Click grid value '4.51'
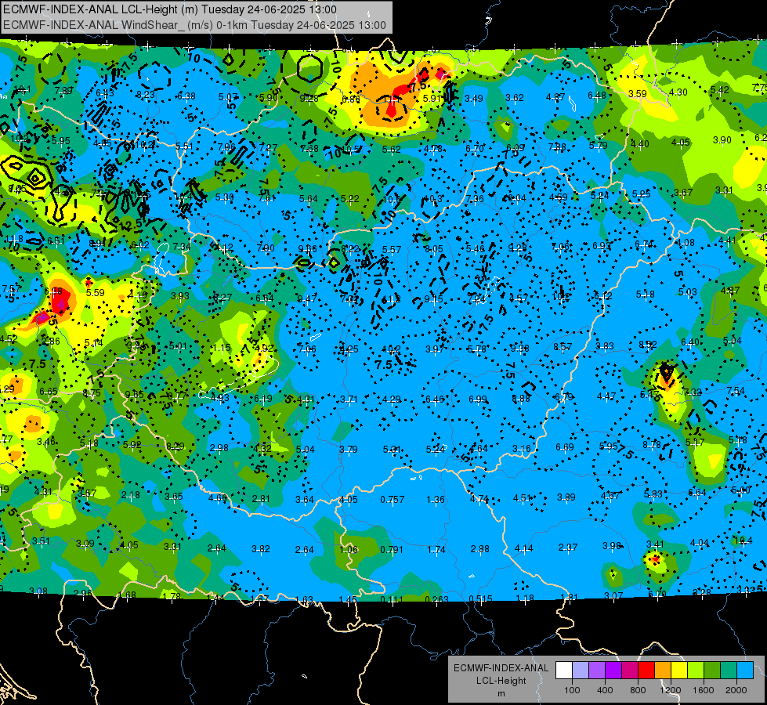This screenshot has width=767, height=705. tap(523, 497)
